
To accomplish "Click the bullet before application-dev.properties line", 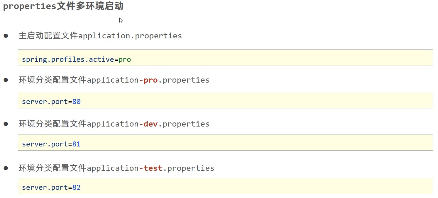I will 6,124.
